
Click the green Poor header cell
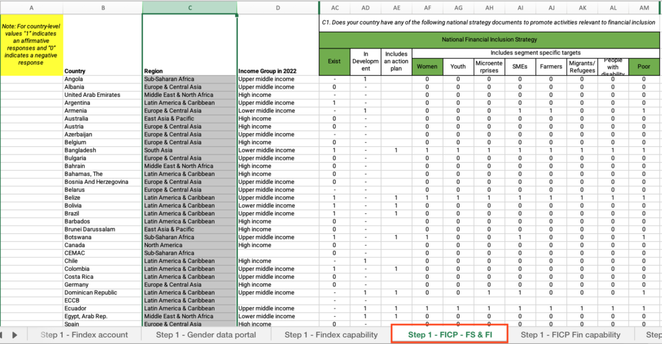(644, 67)
